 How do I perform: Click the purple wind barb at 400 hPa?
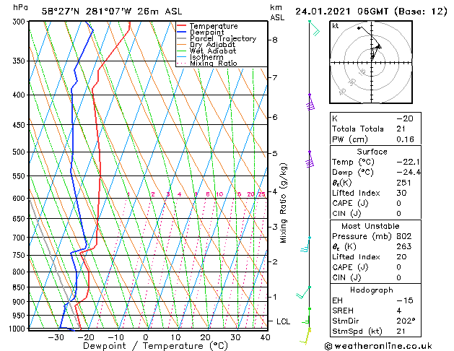coord(310,102)
